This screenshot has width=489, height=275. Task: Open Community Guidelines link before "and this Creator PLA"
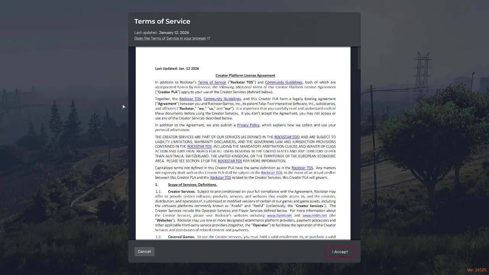pos(222,99)
